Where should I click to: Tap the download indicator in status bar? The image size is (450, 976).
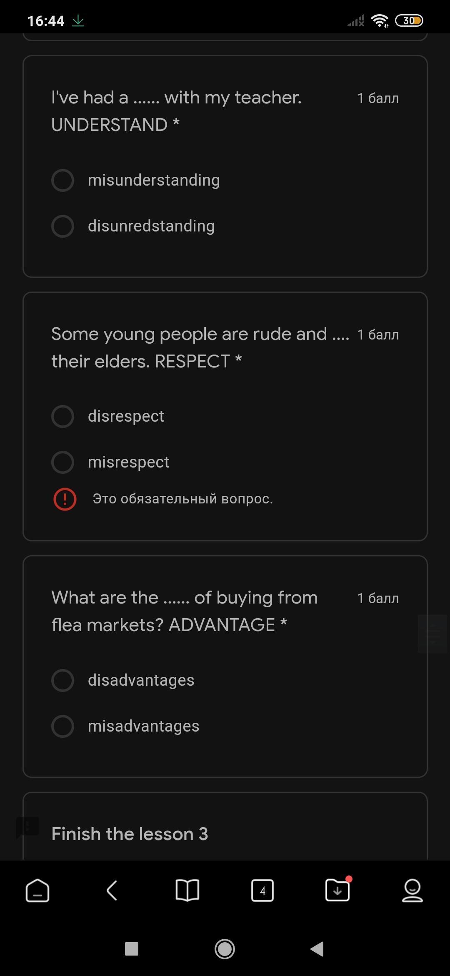click(78, 21)
